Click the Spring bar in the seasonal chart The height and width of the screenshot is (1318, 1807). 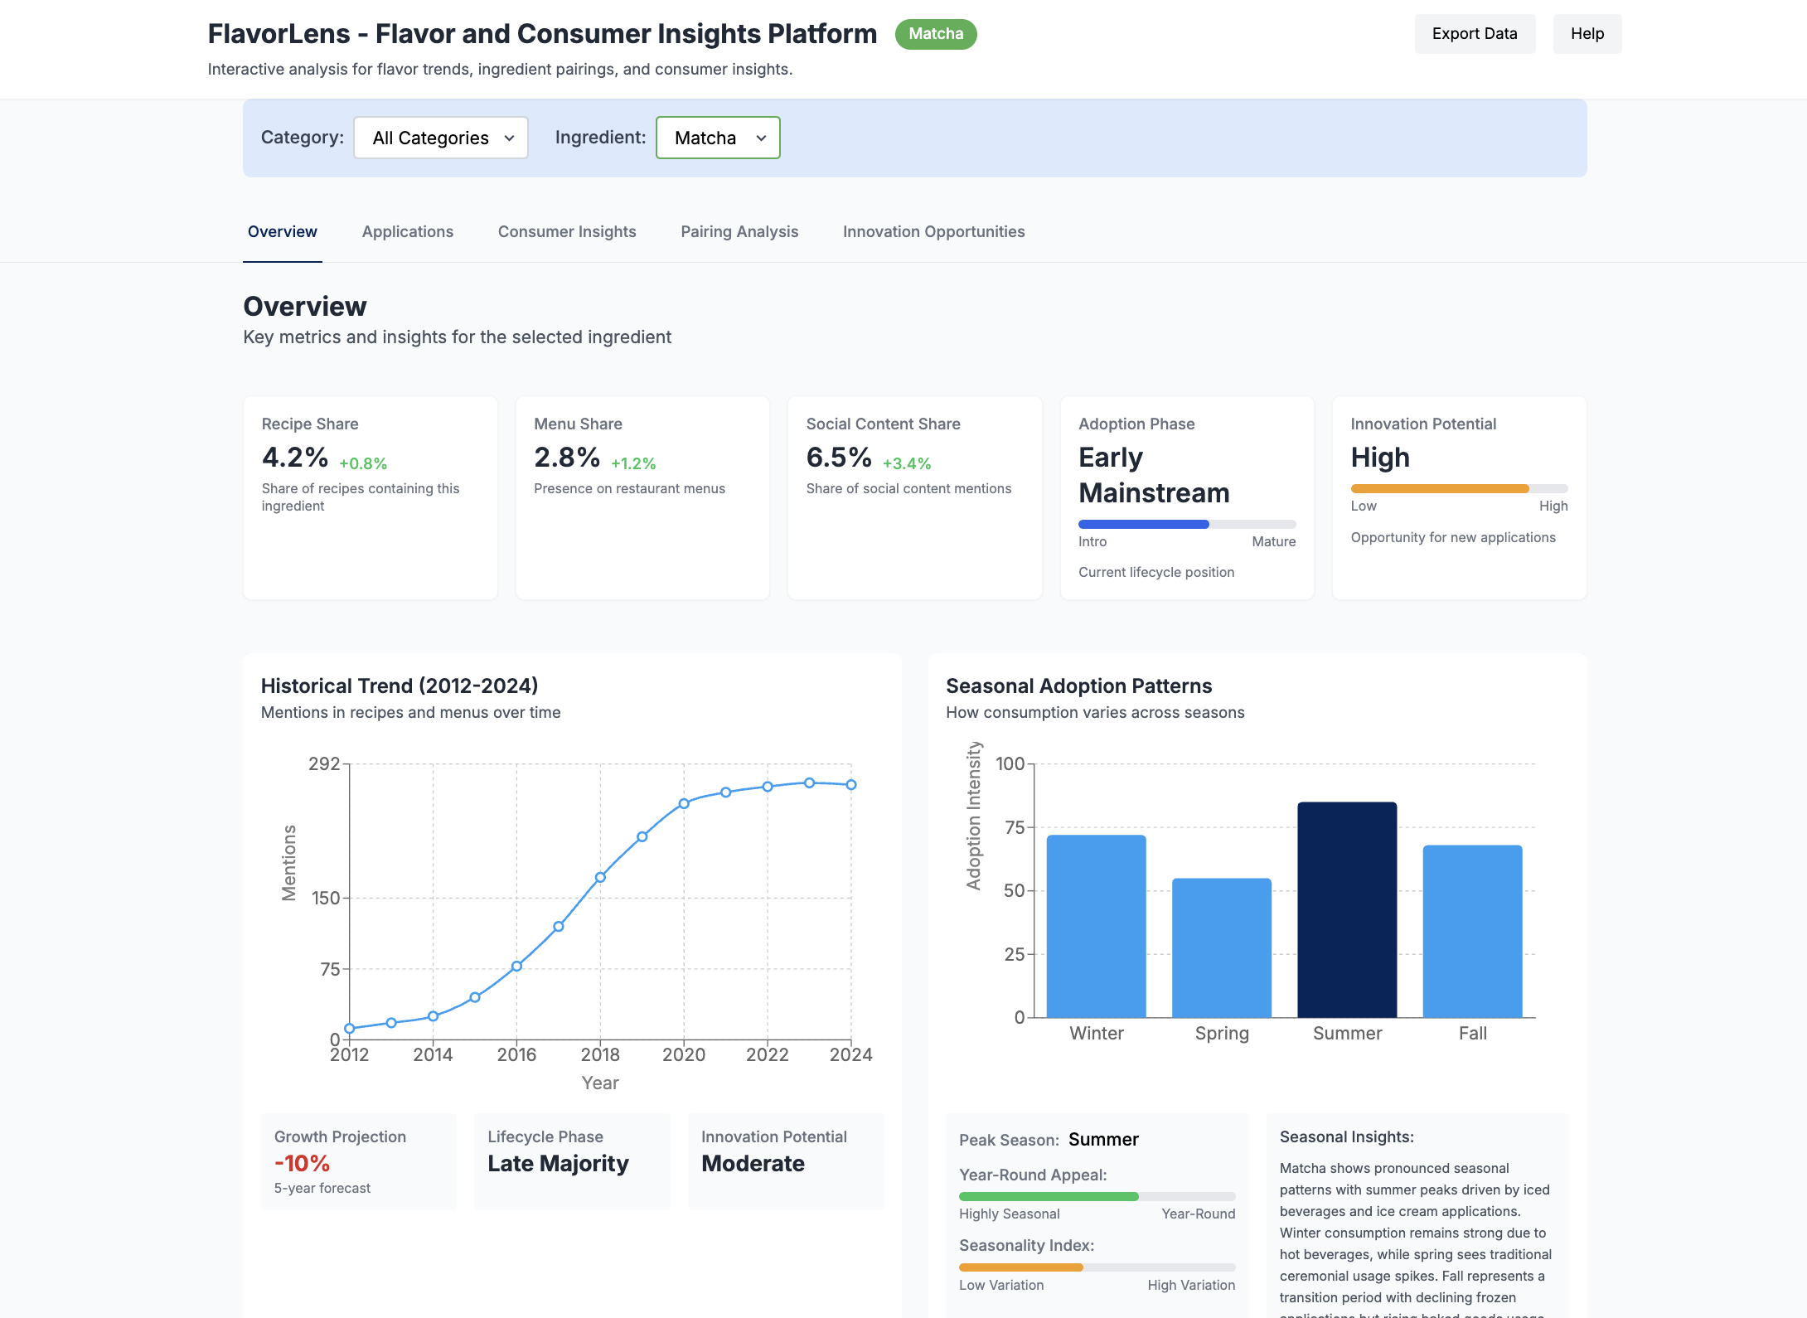(1222, 947)
